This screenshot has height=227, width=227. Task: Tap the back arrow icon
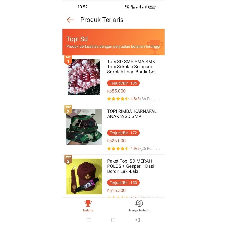coord(70,20)
